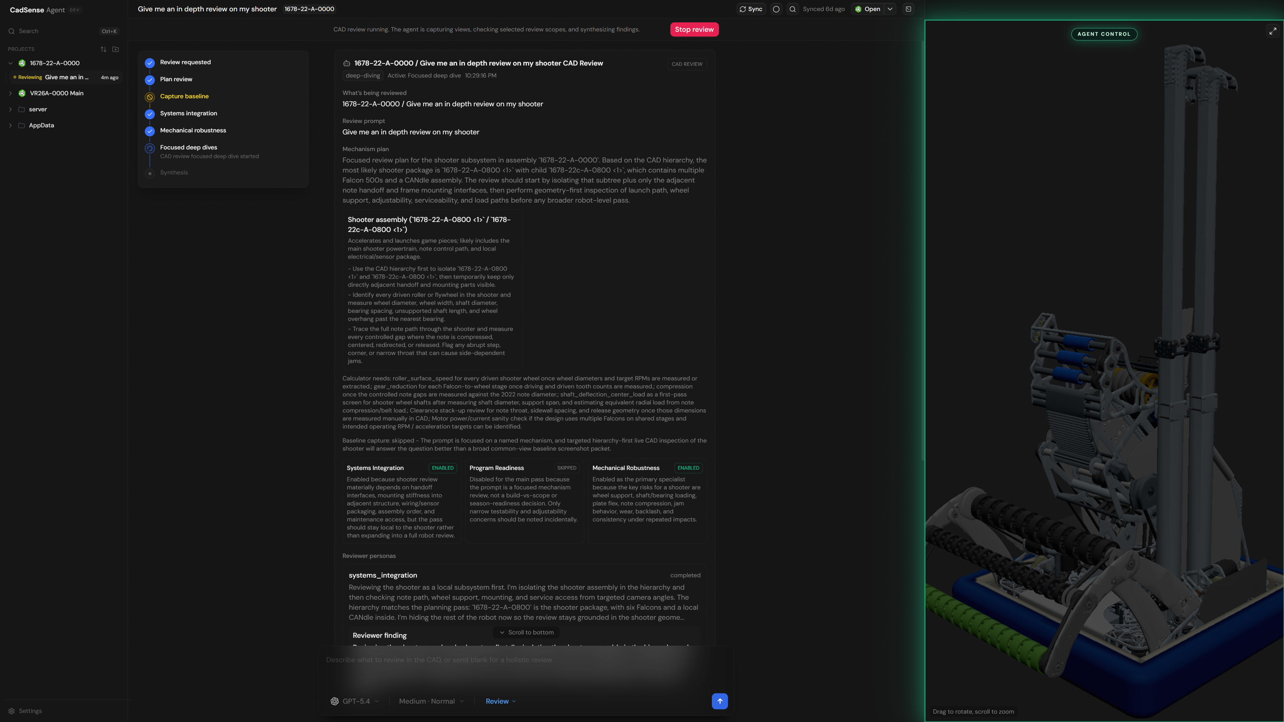Click the AppData folder icon
Image resolution: width=1284 pixels, height=722 pixels.
21,125
